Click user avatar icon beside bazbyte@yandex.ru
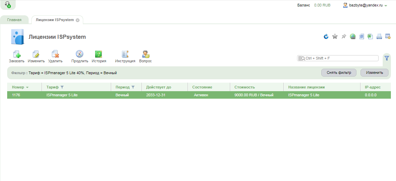 click(345, 5)
